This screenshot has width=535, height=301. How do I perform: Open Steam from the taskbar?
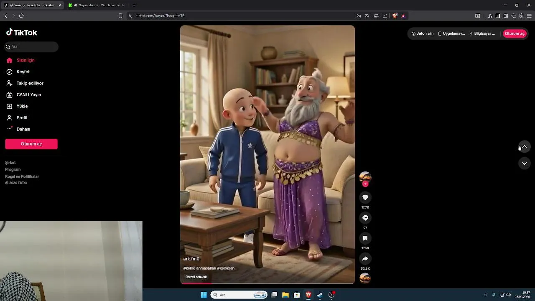pos(320,295)
